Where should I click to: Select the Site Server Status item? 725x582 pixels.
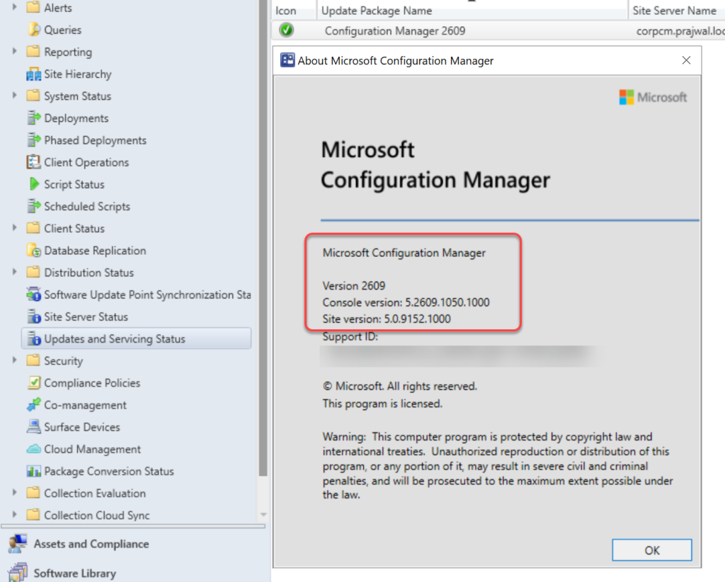click(x=86, y=316)
